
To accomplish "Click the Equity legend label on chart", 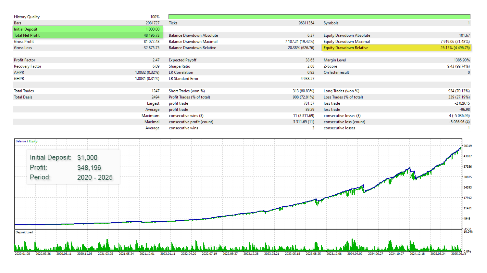I will point(33,141).
